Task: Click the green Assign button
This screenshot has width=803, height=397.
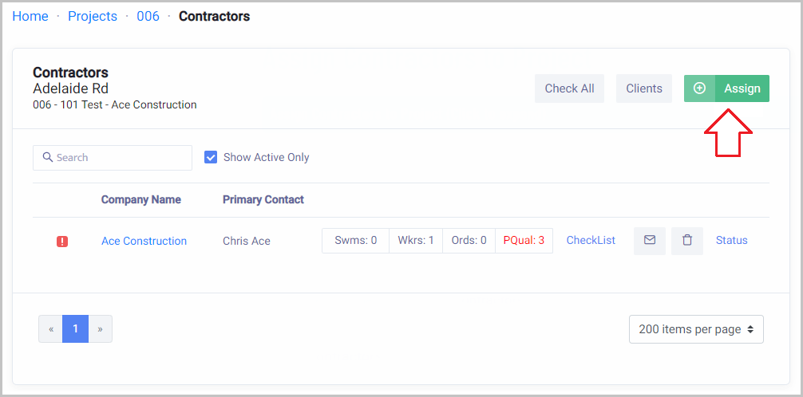Action: pos(742,88)
